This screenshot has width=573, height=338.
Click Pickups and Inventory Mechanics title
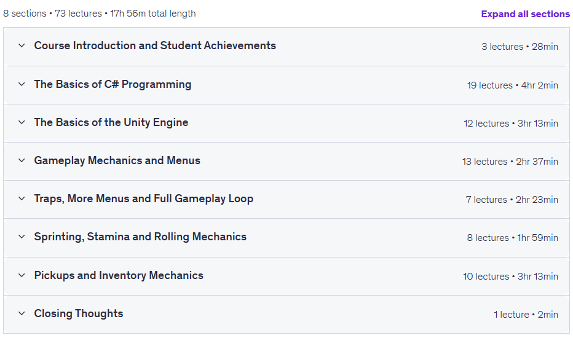tap(119, 275)
